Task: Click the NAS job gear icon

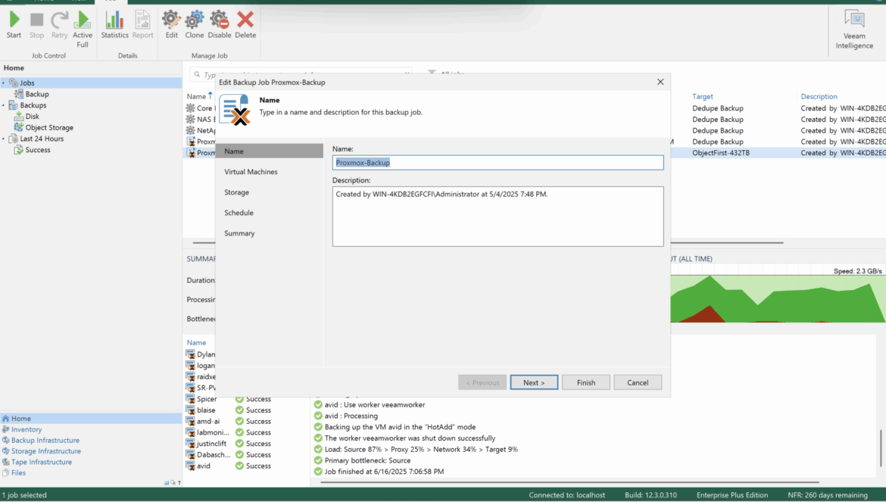Action: [190, 120]
